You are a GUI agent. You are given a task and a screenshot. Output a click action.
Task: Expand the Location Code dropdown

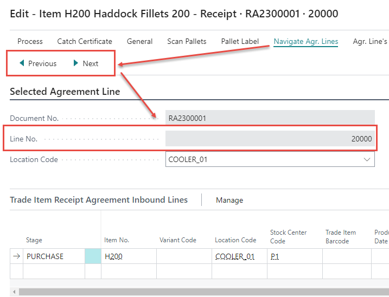[x=367, y=159]
